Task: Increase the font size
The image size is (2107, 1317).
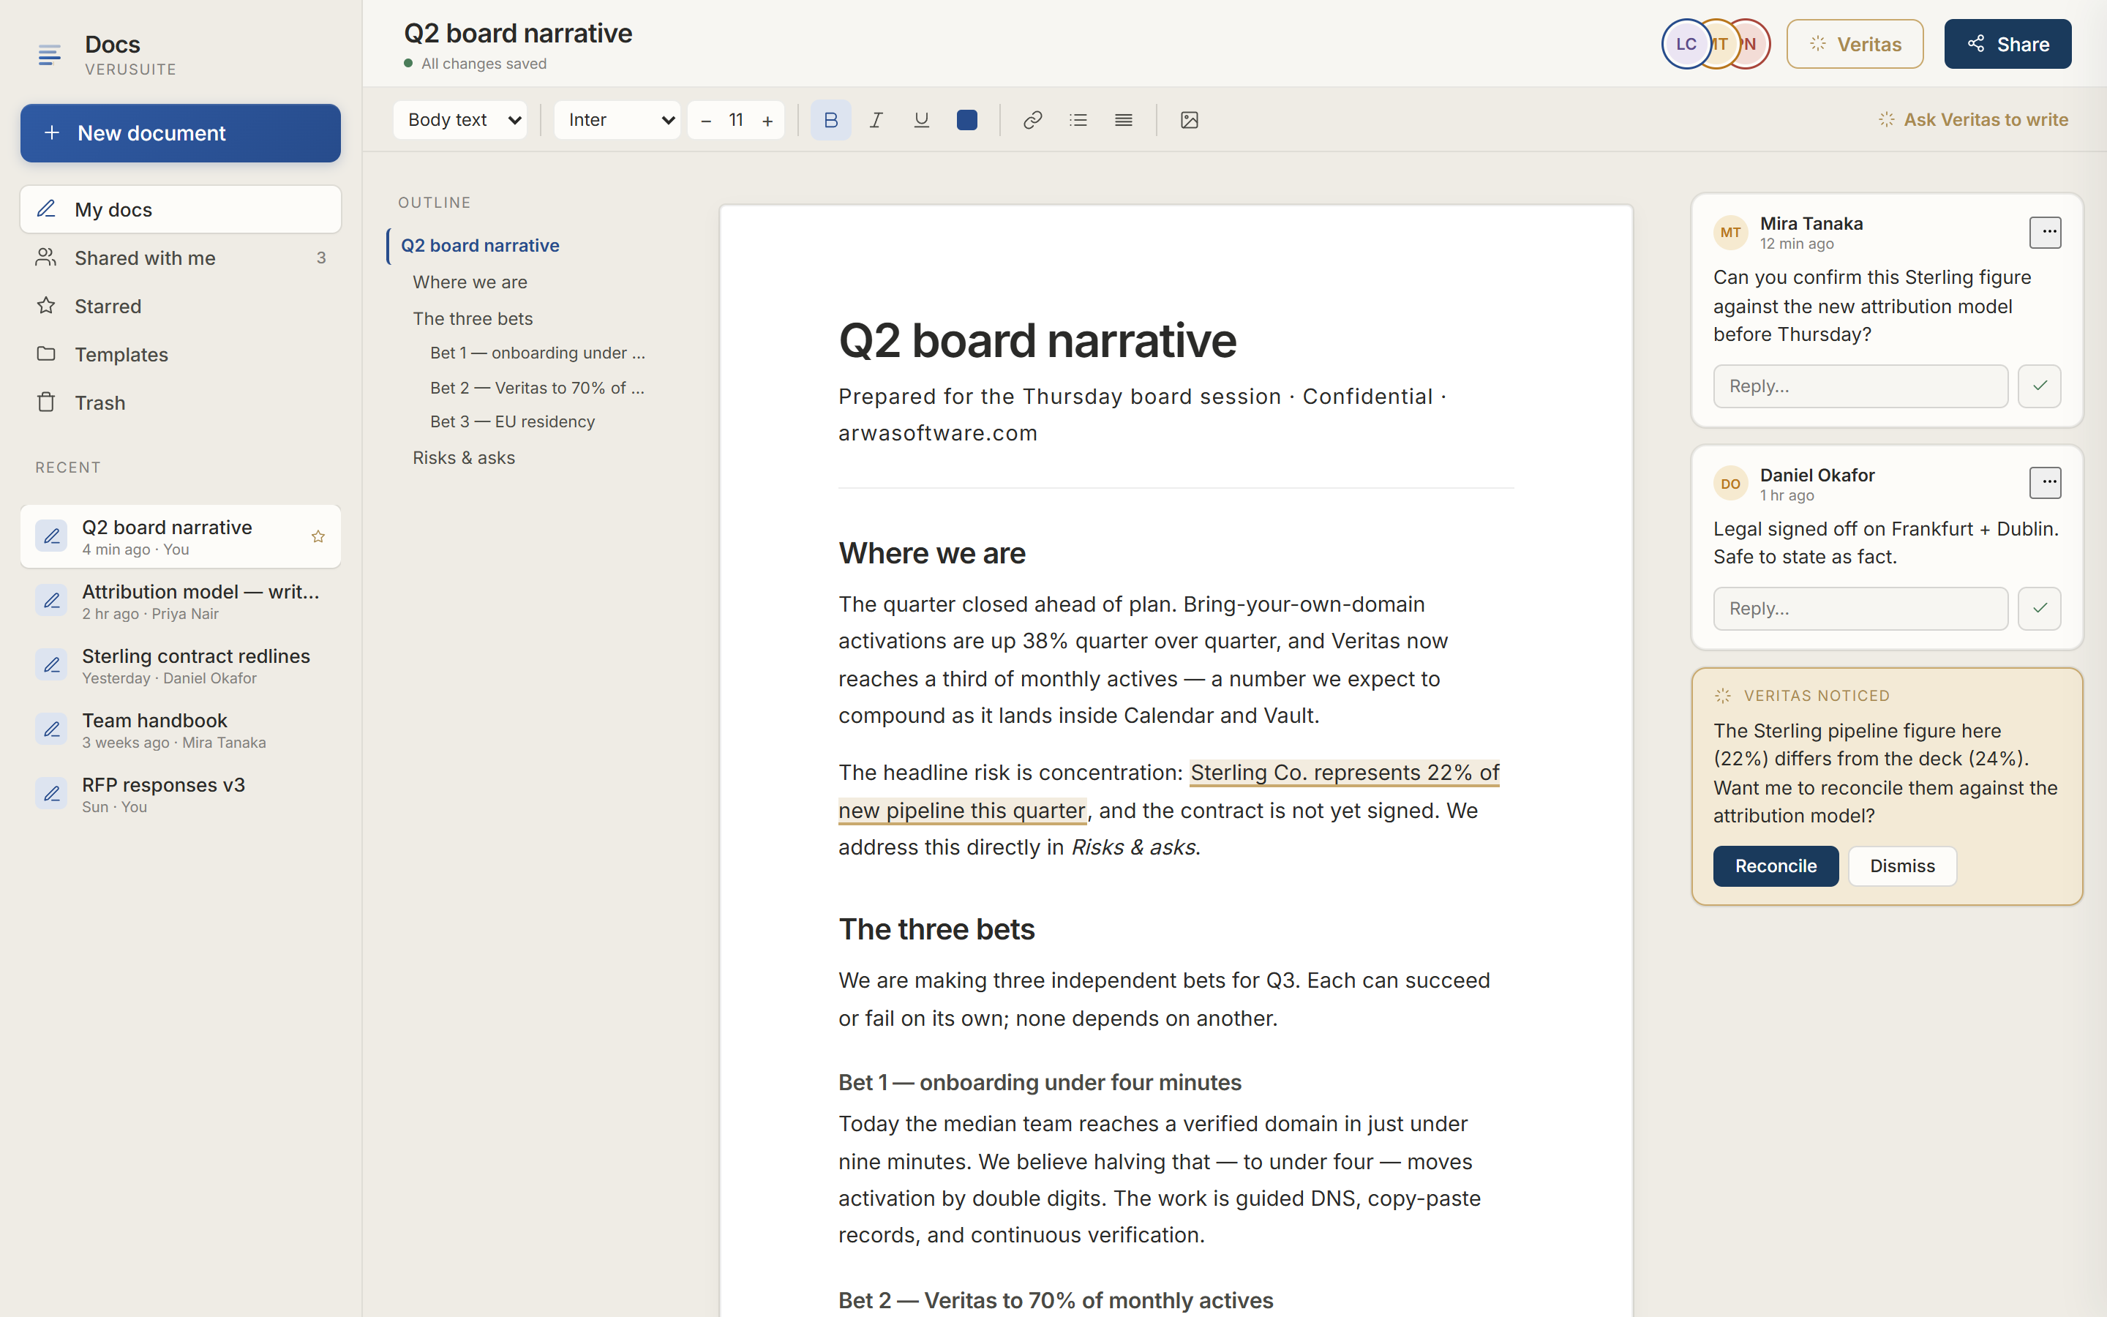Action: 767,121
